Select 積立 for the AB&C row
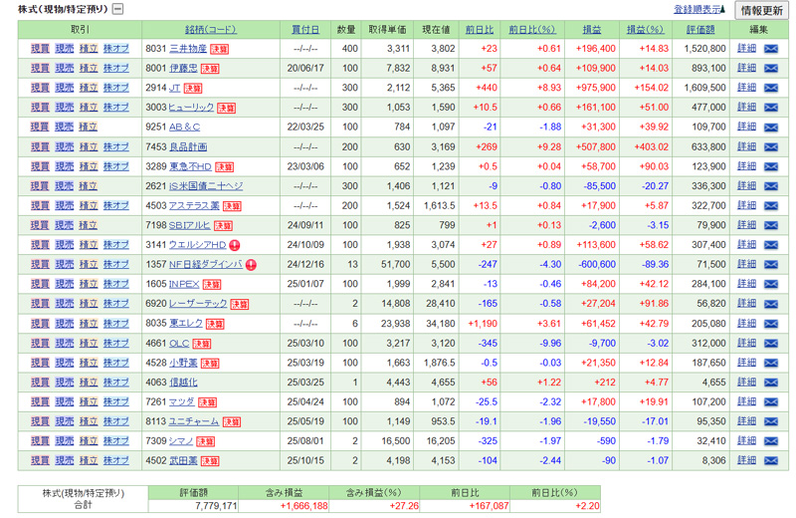The width and height of the screenshot is (796, 518). click(89, 128)
